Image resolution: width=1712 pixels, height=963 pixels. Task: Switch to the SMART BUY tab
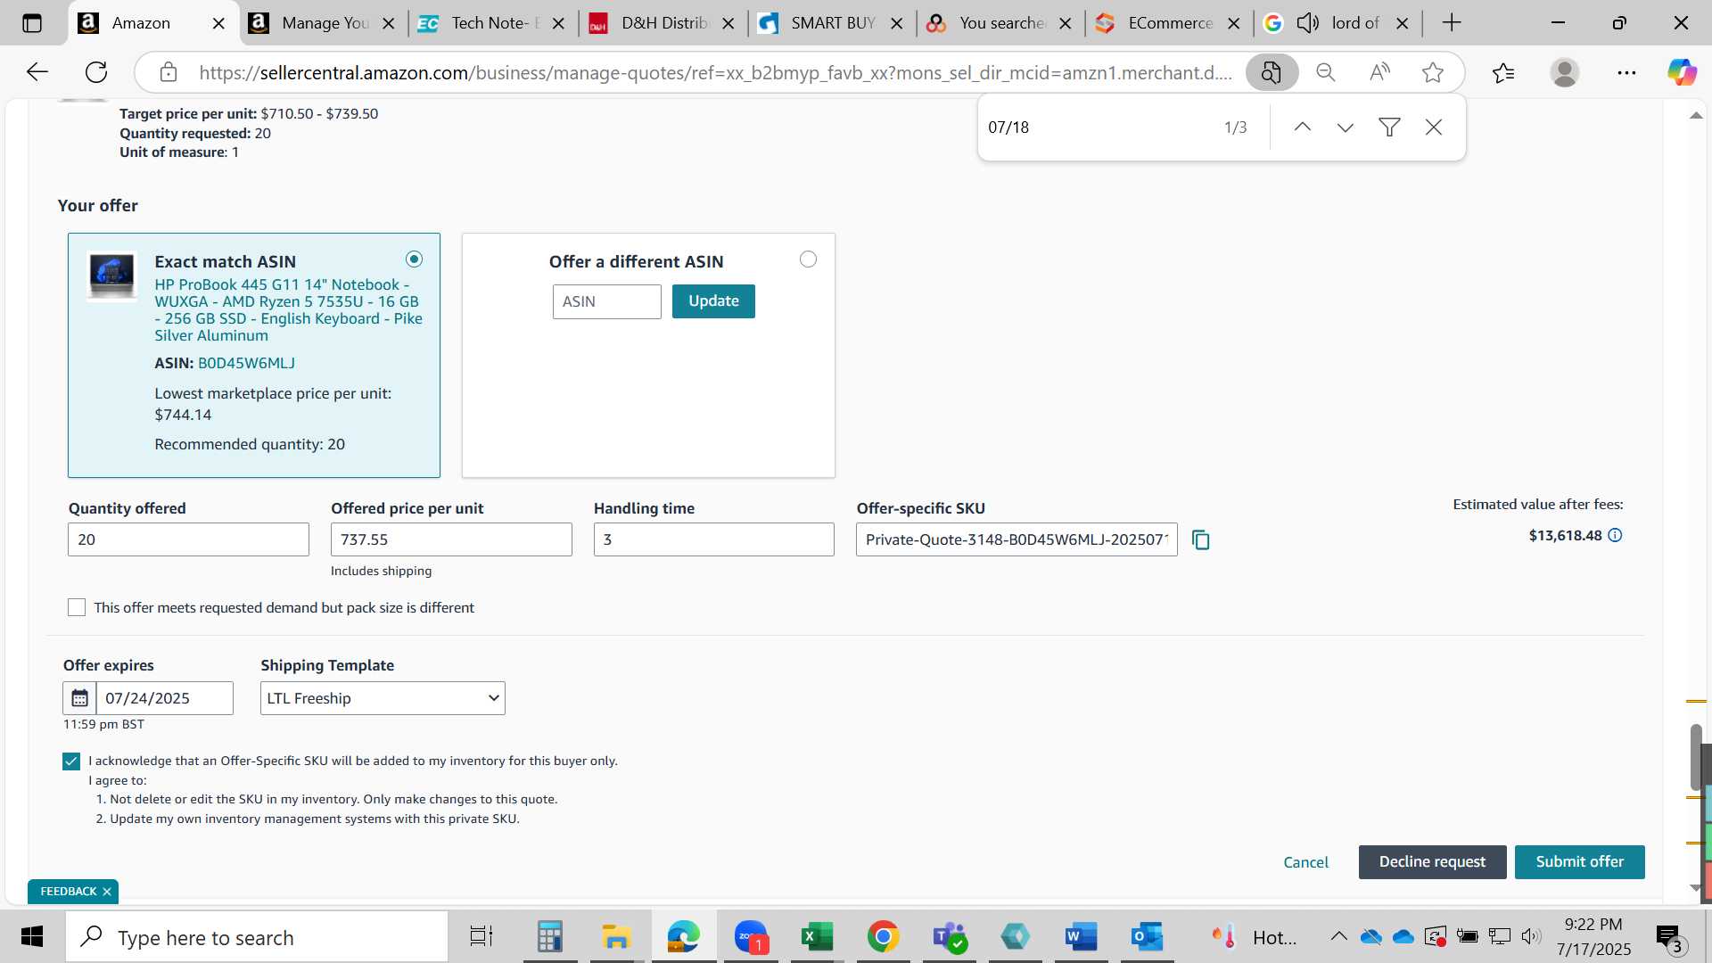[833, 23]
